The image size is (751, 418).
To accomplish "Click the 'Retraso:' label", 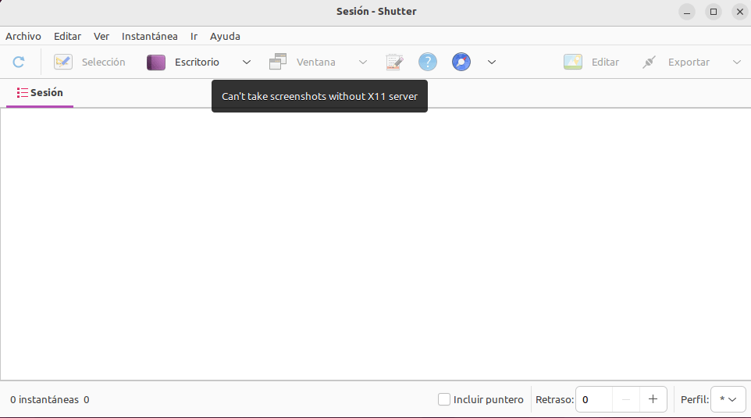I will pyautogui.click(x=554, y=400).
